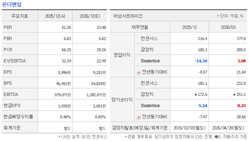Screen dimensions: 249x141
Task: Click the 2026/12(E) column header
Action: (x=90, y=16)
